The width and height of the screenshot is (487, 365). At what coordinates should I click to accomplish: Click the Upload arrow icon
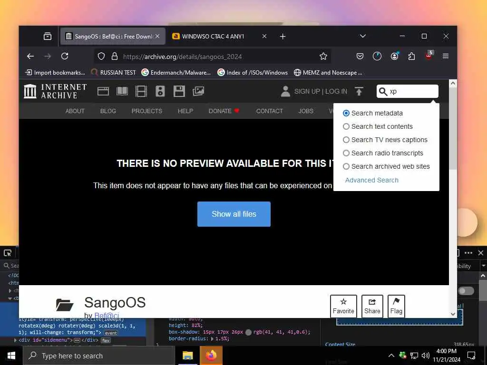tap(359, 91)
